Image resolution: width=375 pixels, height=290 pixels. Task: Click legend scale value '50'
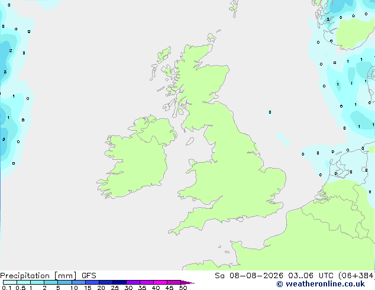coord(183,288)
